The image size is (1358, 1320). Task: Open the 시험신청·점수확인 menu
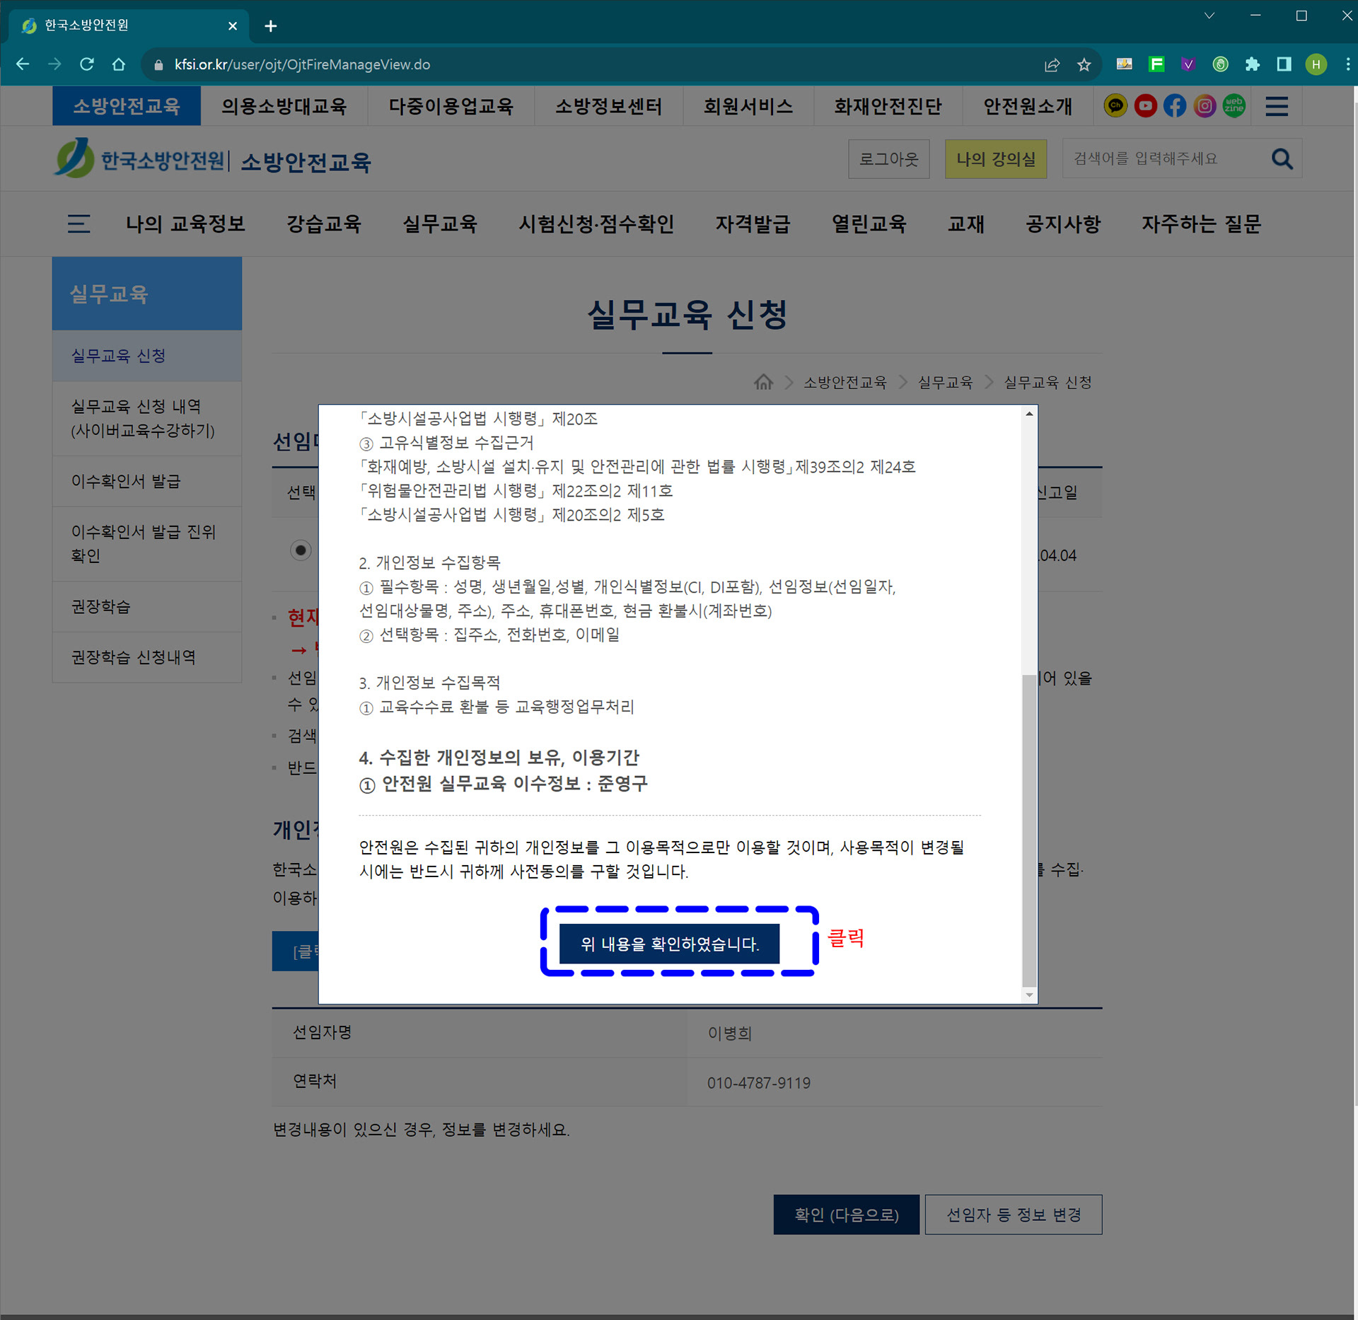click(x=596, y=224)
